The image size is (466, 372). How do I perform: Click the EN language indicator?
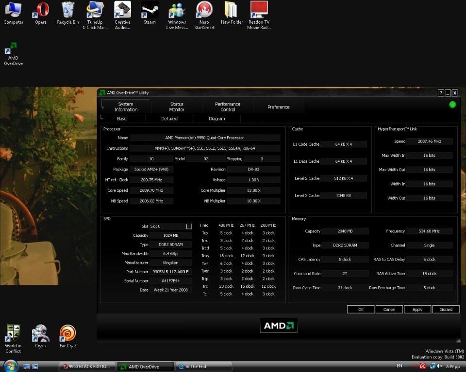[x=399, y=366]
